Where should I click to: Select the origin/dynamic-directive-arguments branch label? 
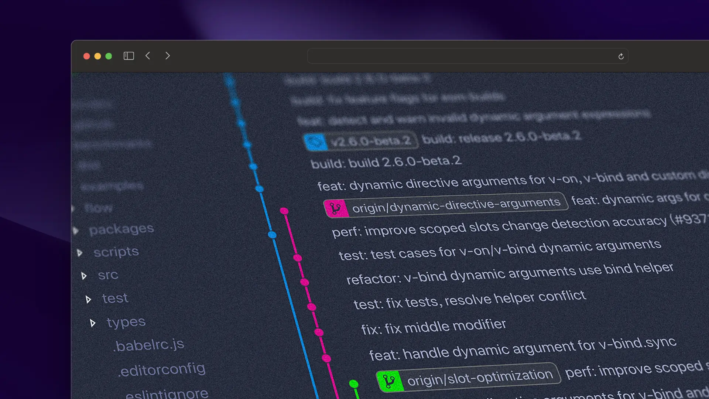tap(456, 205)
